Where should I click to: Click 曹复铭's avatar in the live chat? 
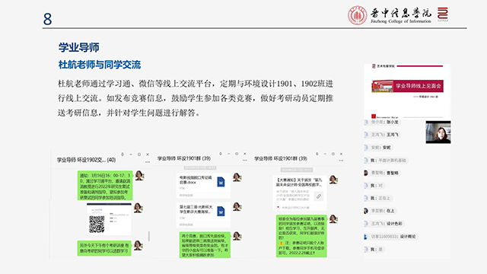pyautogui.click(x=366, y=173)
